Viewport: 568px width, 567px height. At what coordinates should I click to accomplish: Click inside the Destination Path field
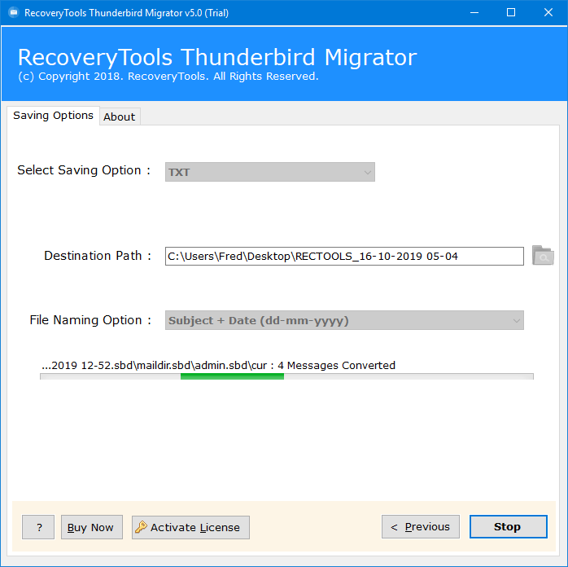(x=344, y=256)
